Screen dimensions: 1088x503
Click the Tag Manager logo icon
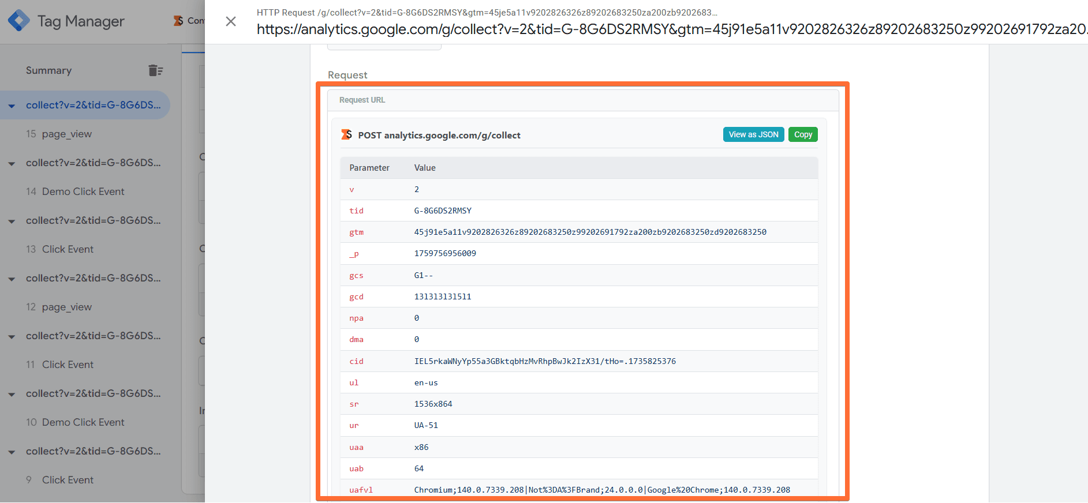18,21
